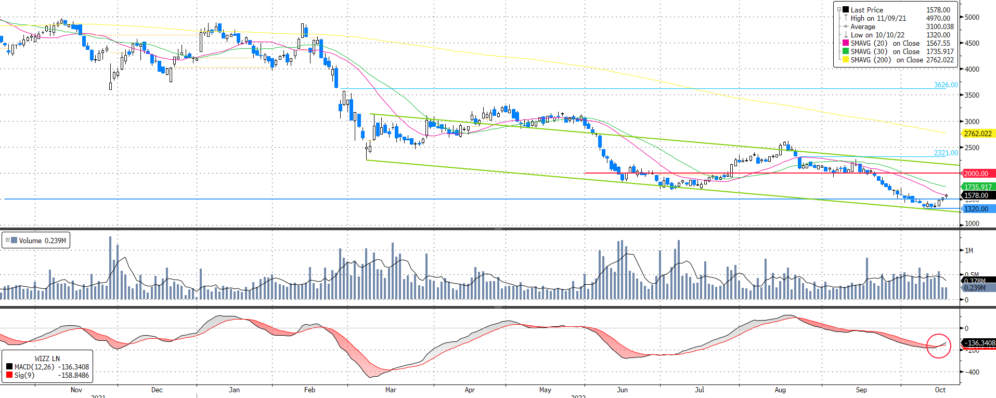Click the 2500 price axis label
Viewport: 996px width, 398px height.
pos(972,148)
